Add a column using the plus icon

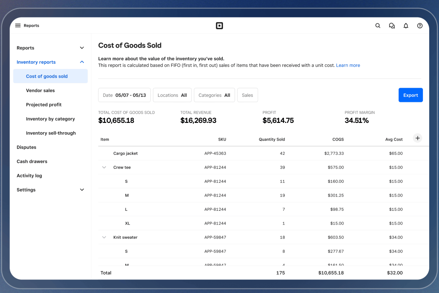click(418, 138)
